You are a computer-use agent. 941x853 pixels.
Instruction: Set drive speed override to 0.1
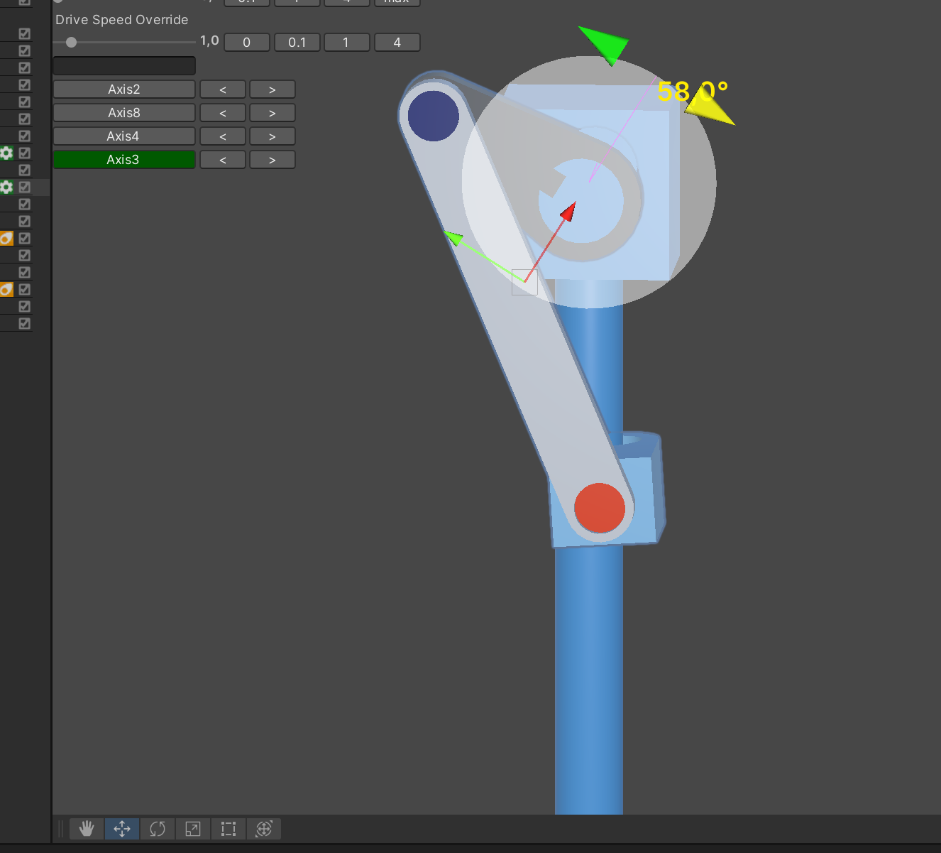[x=297, y=43]
